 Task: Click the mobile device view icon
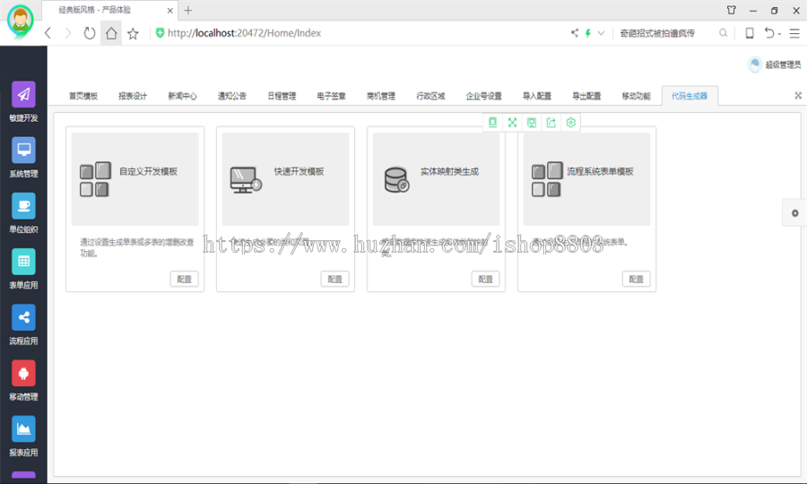(x=750, y=33)
